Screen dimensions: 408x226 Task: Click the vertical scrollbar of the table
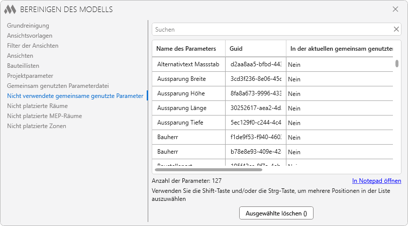[397, 64]
